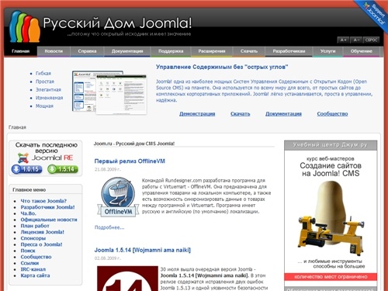
Task: Open IRC-канал menu item
Action: 33,269
